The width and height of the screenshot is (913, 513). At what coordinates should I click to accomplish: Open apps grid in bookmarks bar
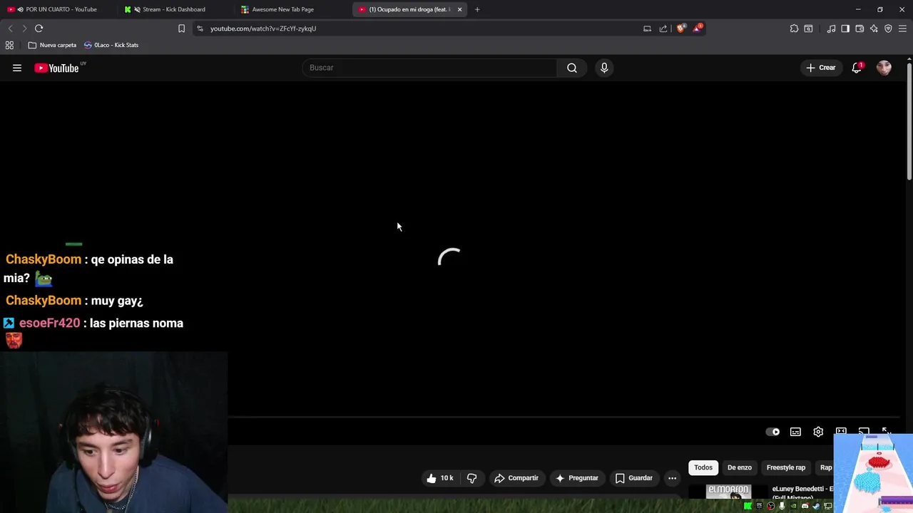coord(9,45)
